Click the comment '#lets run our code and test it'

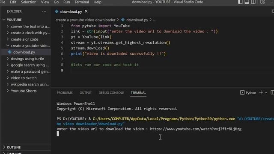pos(104,65)
